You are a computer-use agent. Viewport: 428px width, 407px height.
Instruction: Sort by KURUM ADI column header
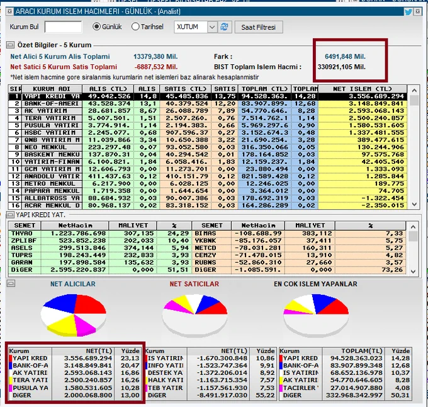coord(52,89)
